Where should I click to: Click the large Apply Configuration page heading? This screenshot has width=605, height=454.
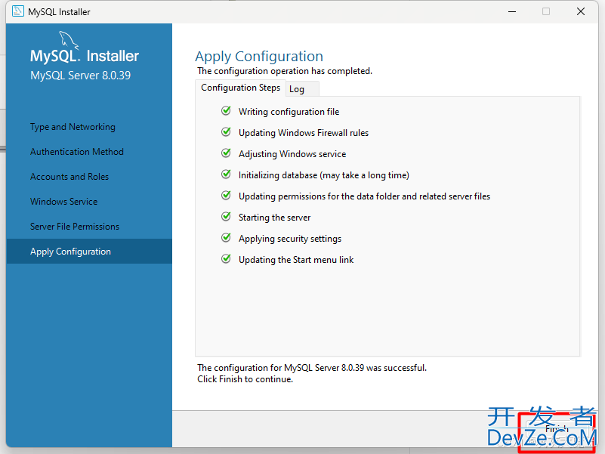click(259, 57)
